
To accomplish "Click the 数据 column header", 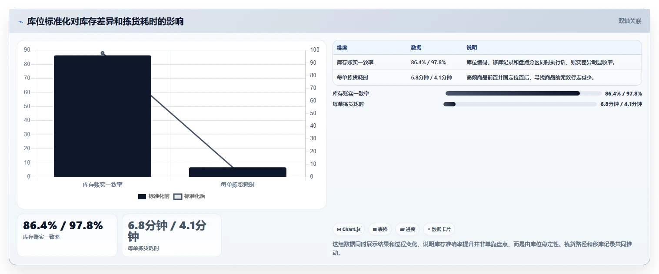I will (416, 48).
